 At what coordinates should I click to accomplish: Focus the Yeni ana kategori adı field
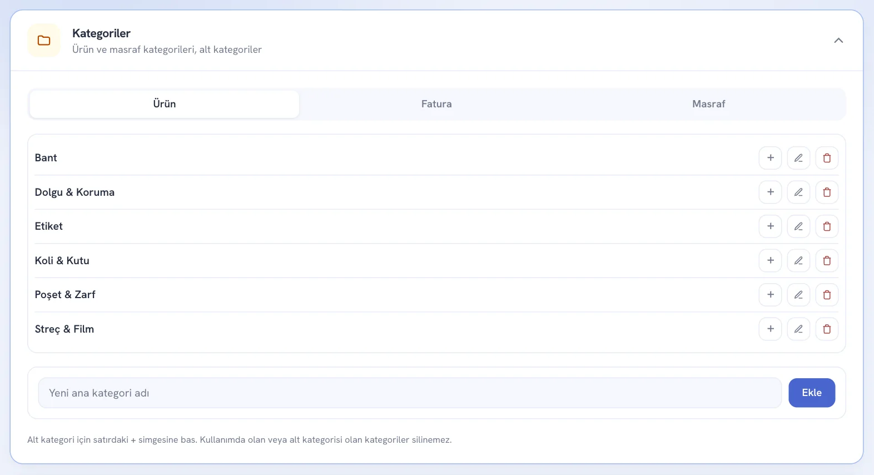point(410,393)
